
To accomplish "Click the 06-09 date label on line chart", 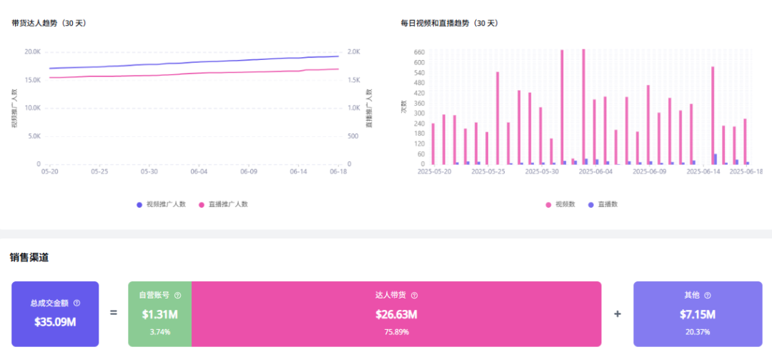I will pos(249,171).
